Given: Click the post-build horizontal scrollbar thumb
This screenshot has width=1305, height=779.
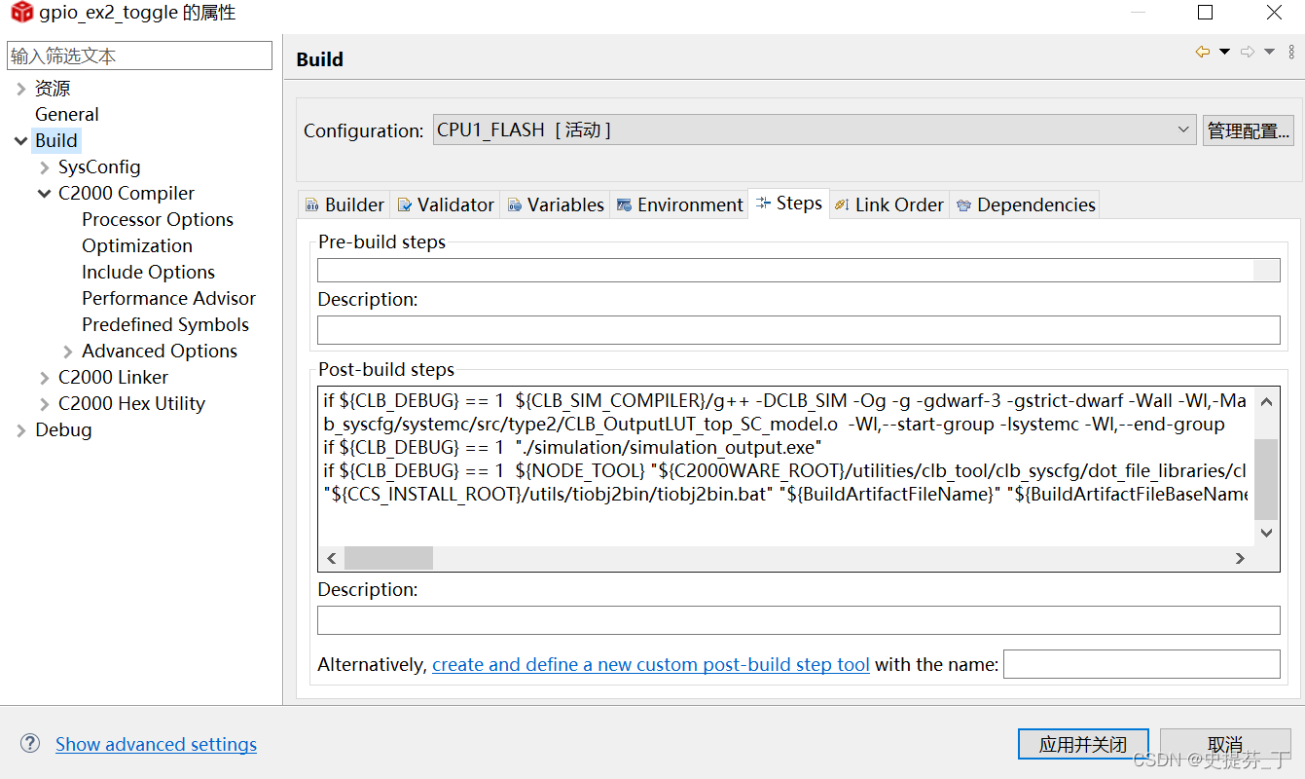Looking at the screenshot, I should pyautogui.click(x=388, y=558).
